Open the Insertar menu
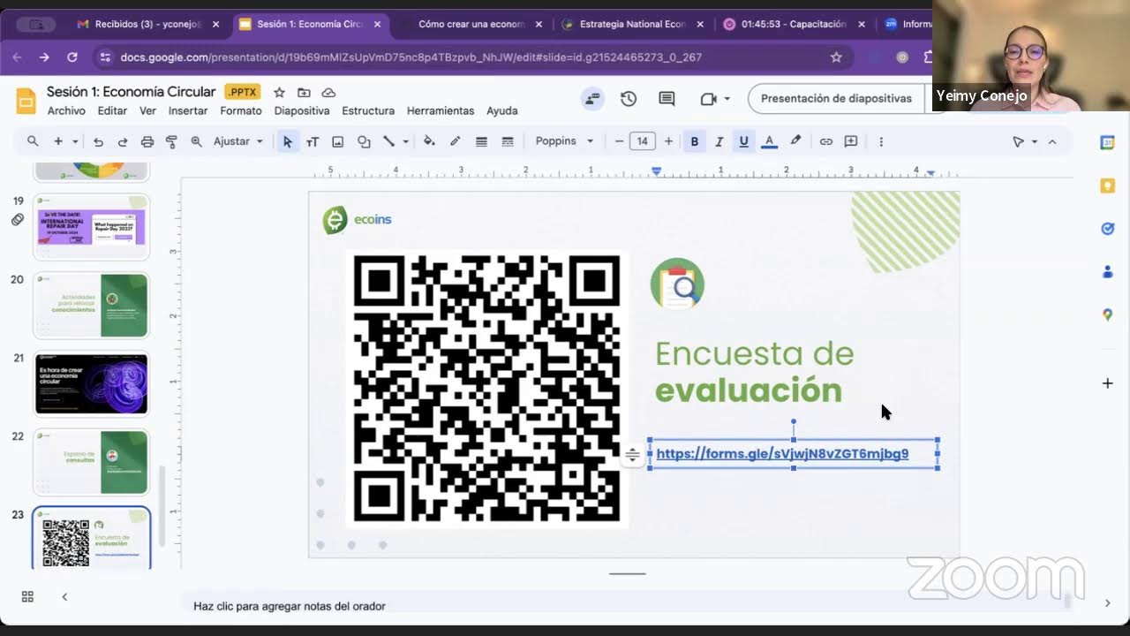Viewport: 1130px width, 636px height. [188, 110]
